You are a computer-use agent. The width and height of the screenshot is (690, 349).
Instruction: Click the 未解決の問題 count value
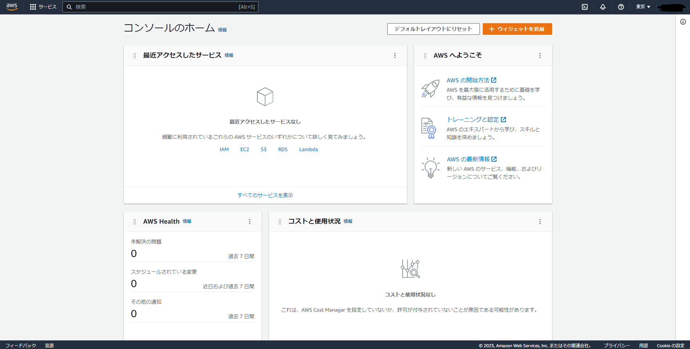point(134,254)
